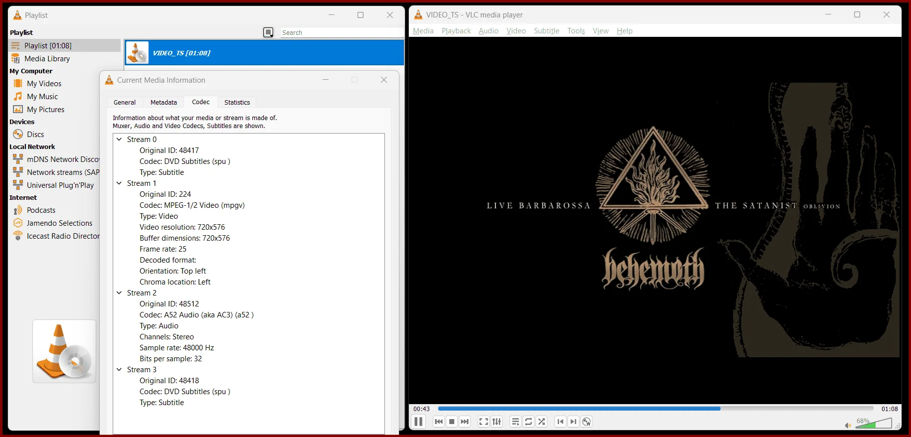This screenshot has height=437, width=911.
Task: Toggle fullscreen video mode
Action: tap(484, 422)
